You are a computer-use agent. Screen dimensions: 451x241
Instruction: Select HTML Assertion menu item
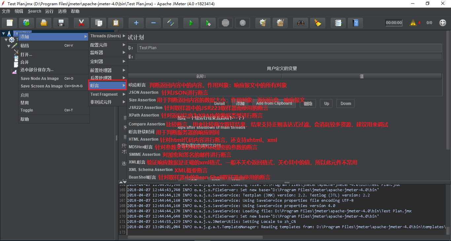(x=143, y=139)
